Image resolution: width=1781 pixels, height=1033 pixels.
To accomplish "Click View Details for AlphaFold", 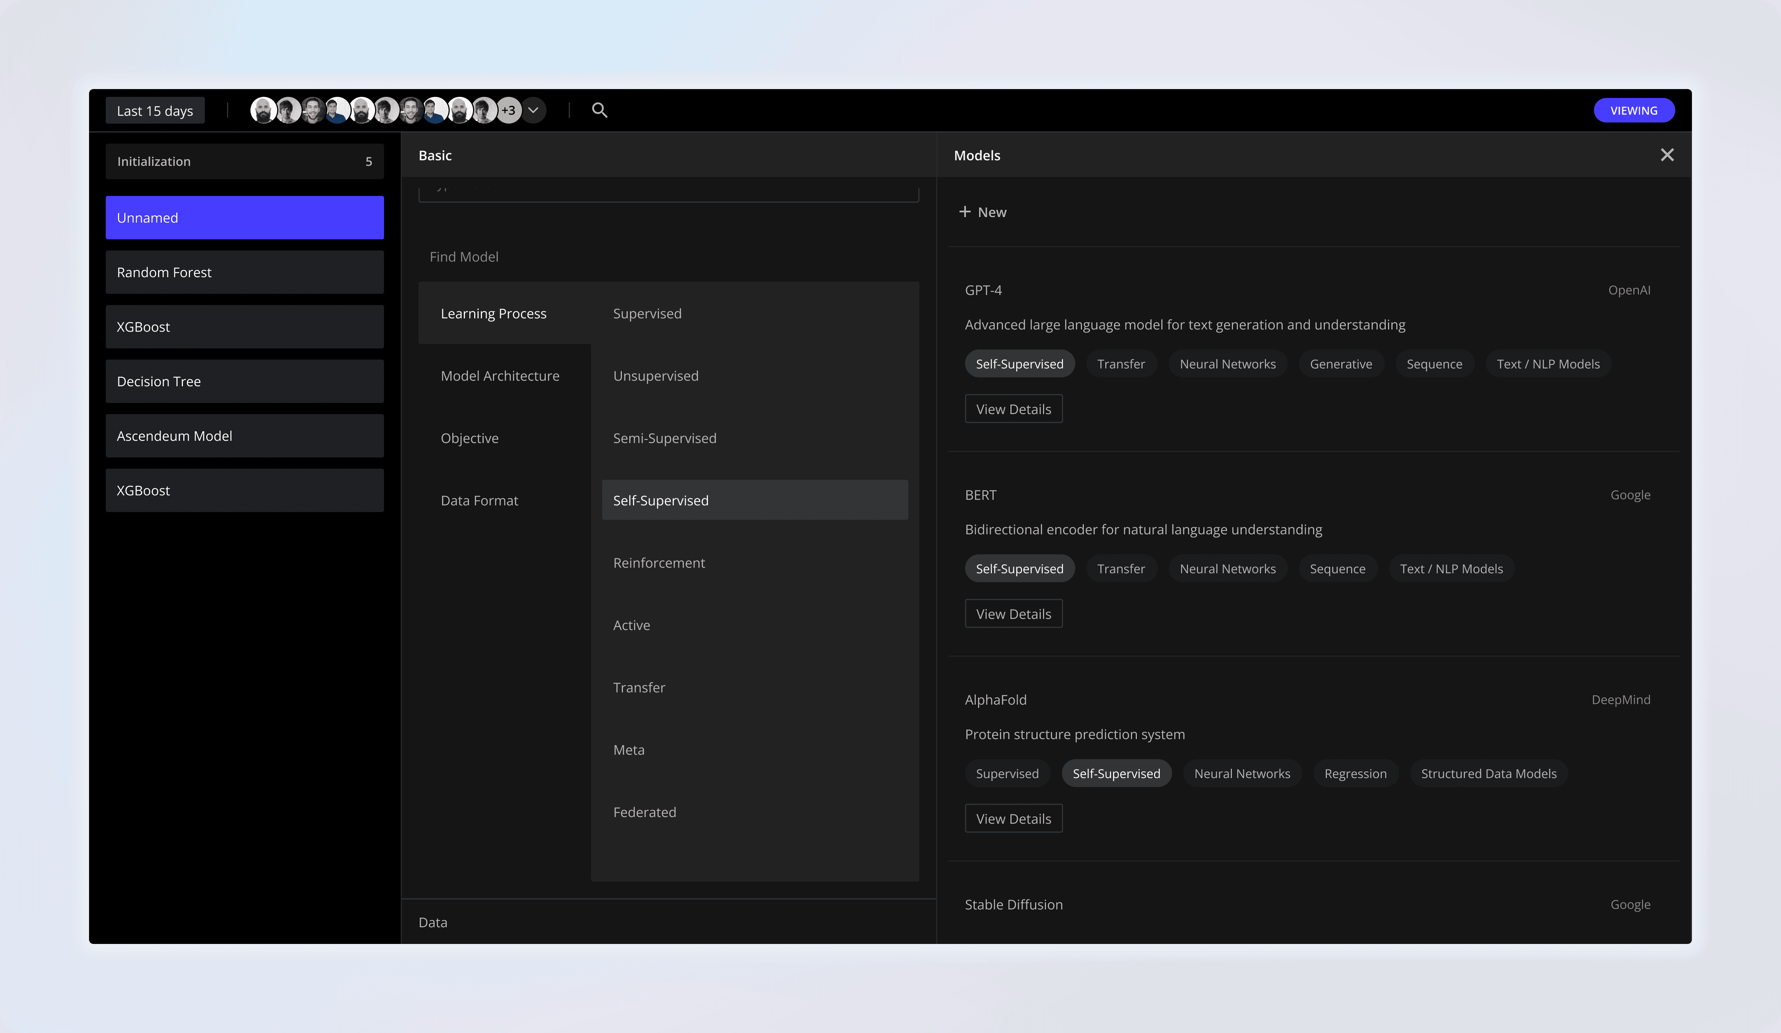I will (x=1013, y=818).
